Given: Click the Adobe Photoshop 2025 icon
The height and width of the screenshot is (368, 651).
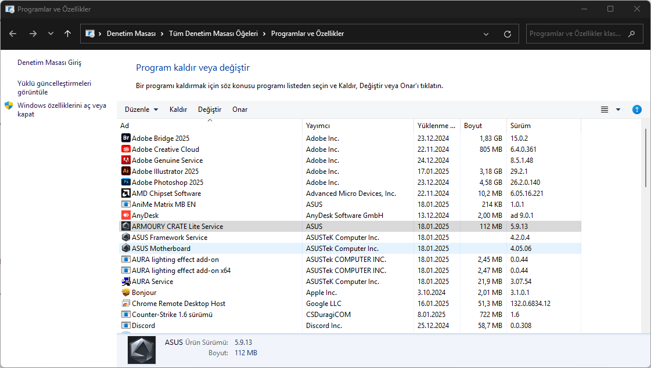Looking at the screenshot, I should (x=125, y=183).
